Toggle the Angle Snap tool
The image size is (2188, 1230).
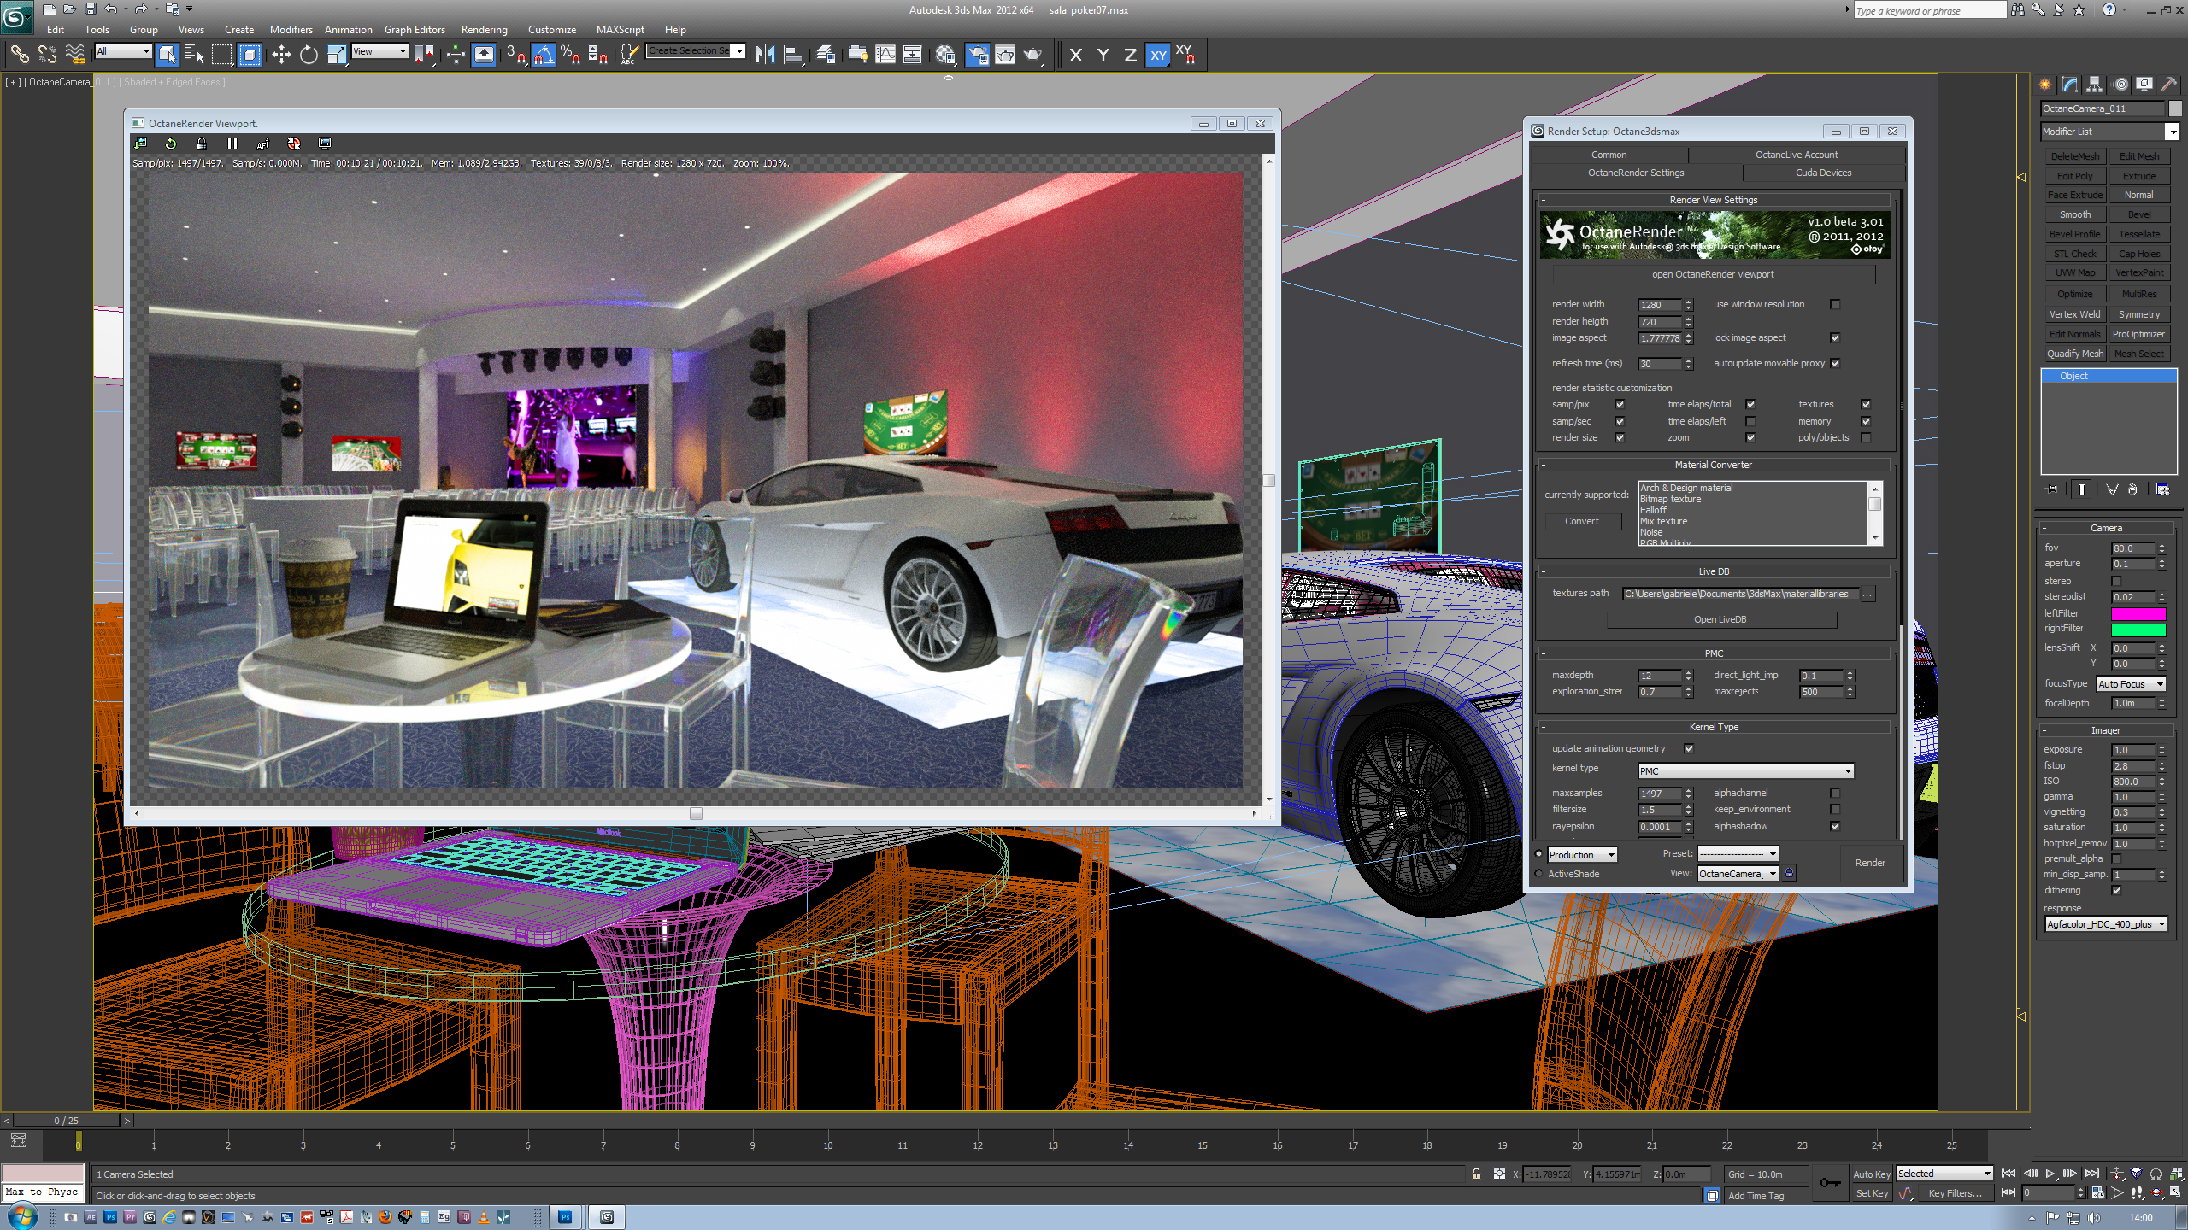pos(544,56)
